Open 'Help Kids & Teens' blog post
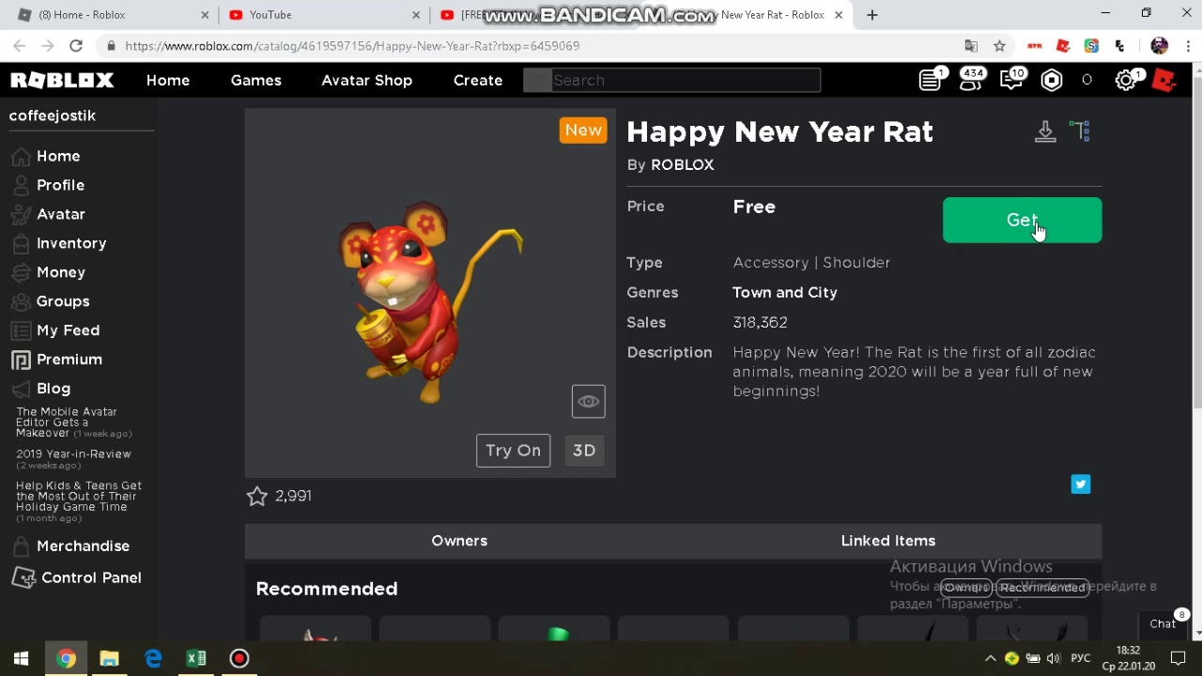 [x=79, y=501]
